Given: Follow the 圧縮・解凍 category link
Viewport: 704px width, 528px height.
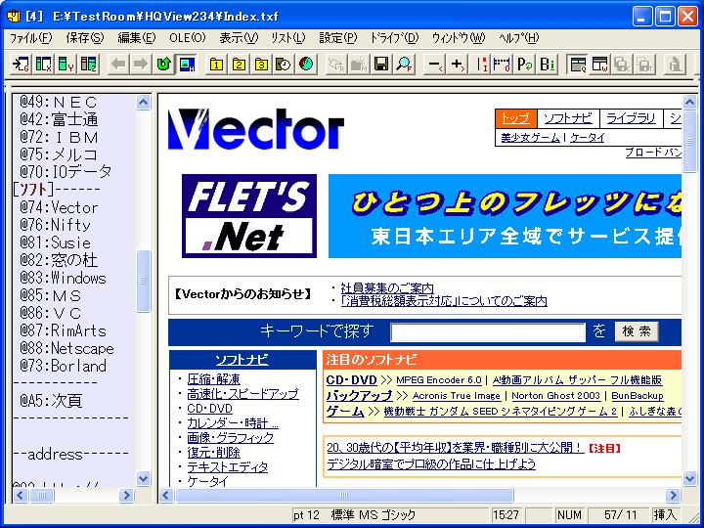Looking at the screenshot, I should [x=214, y=379].
